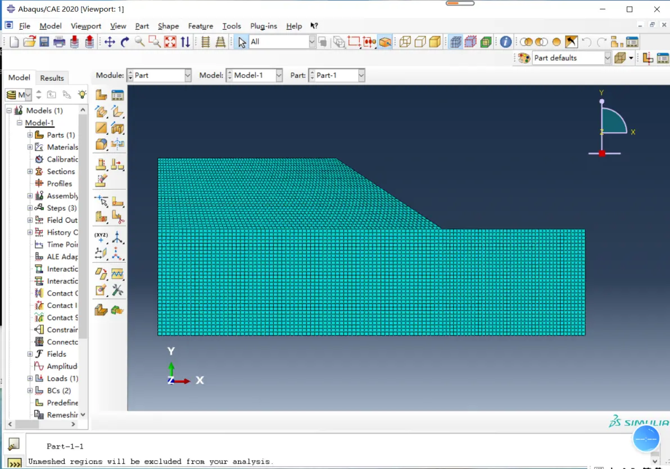Select the Pan View tool

[x=110, y=42]
